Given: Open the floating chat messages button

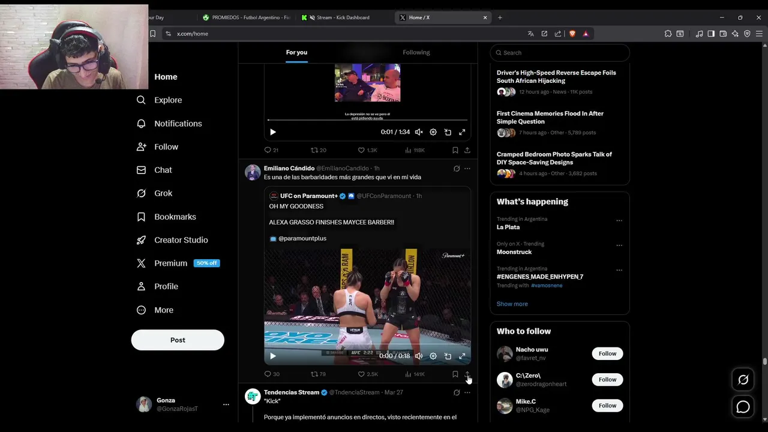Looking at the screenshot, I should [x=743, y=407].
